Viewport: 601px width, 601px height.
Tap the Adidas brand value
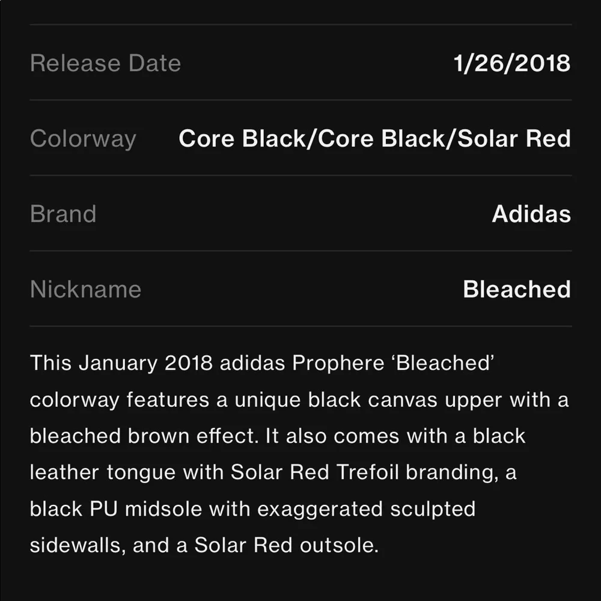(531, 214)
